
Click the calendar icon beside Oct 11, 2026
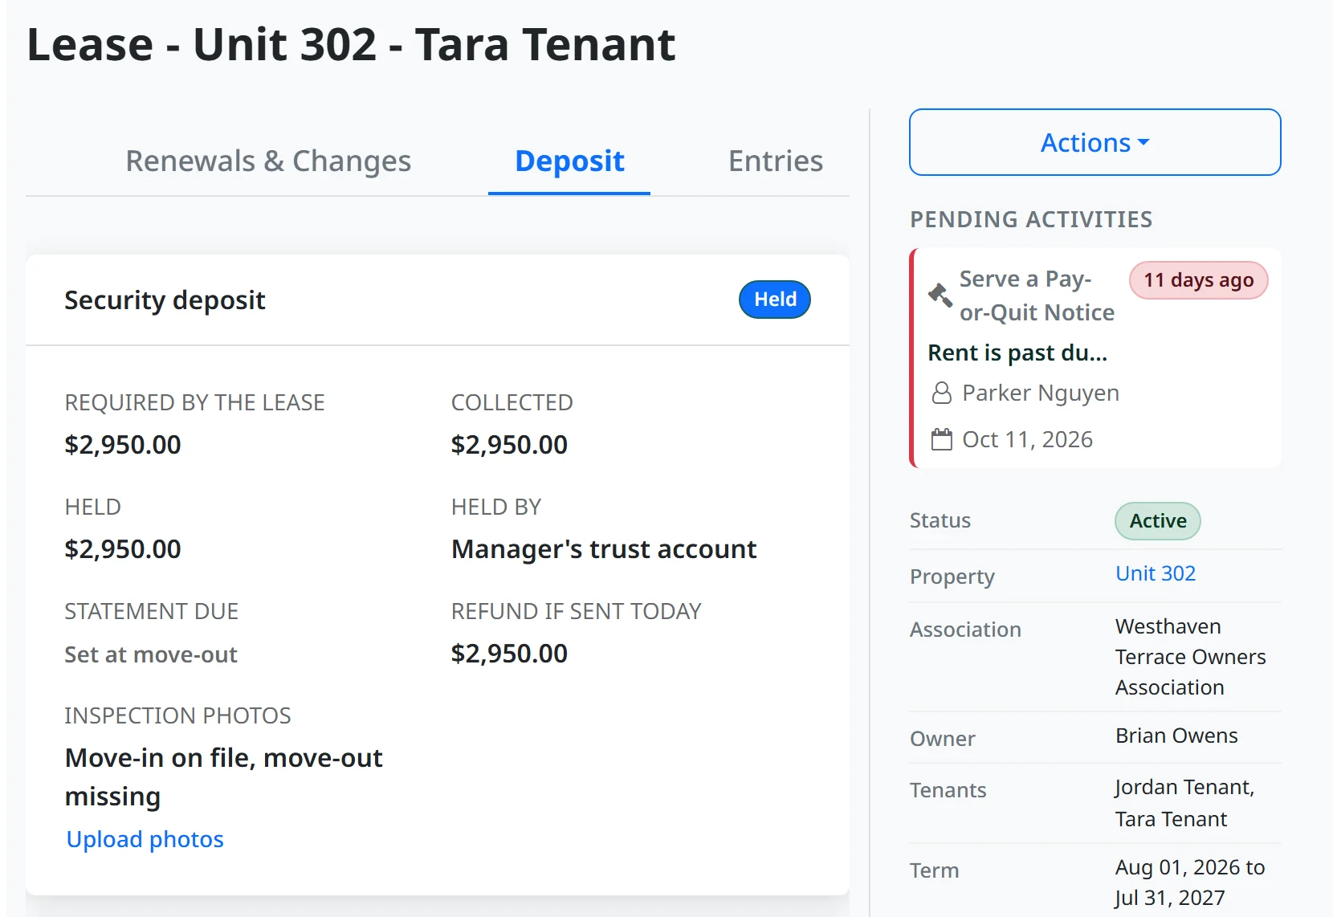click(x=941, y=439)
